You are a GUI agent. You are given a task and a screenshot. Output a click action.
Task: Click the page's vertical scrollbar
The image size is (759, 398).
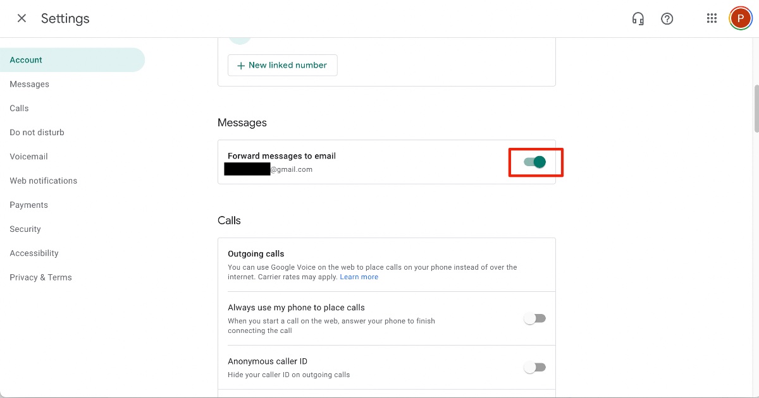(x=756, y=107)
